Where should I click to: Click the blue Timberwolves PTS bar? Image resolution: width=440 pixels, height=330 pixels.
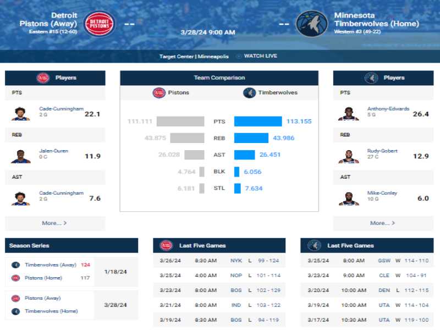tap(258, 121)
